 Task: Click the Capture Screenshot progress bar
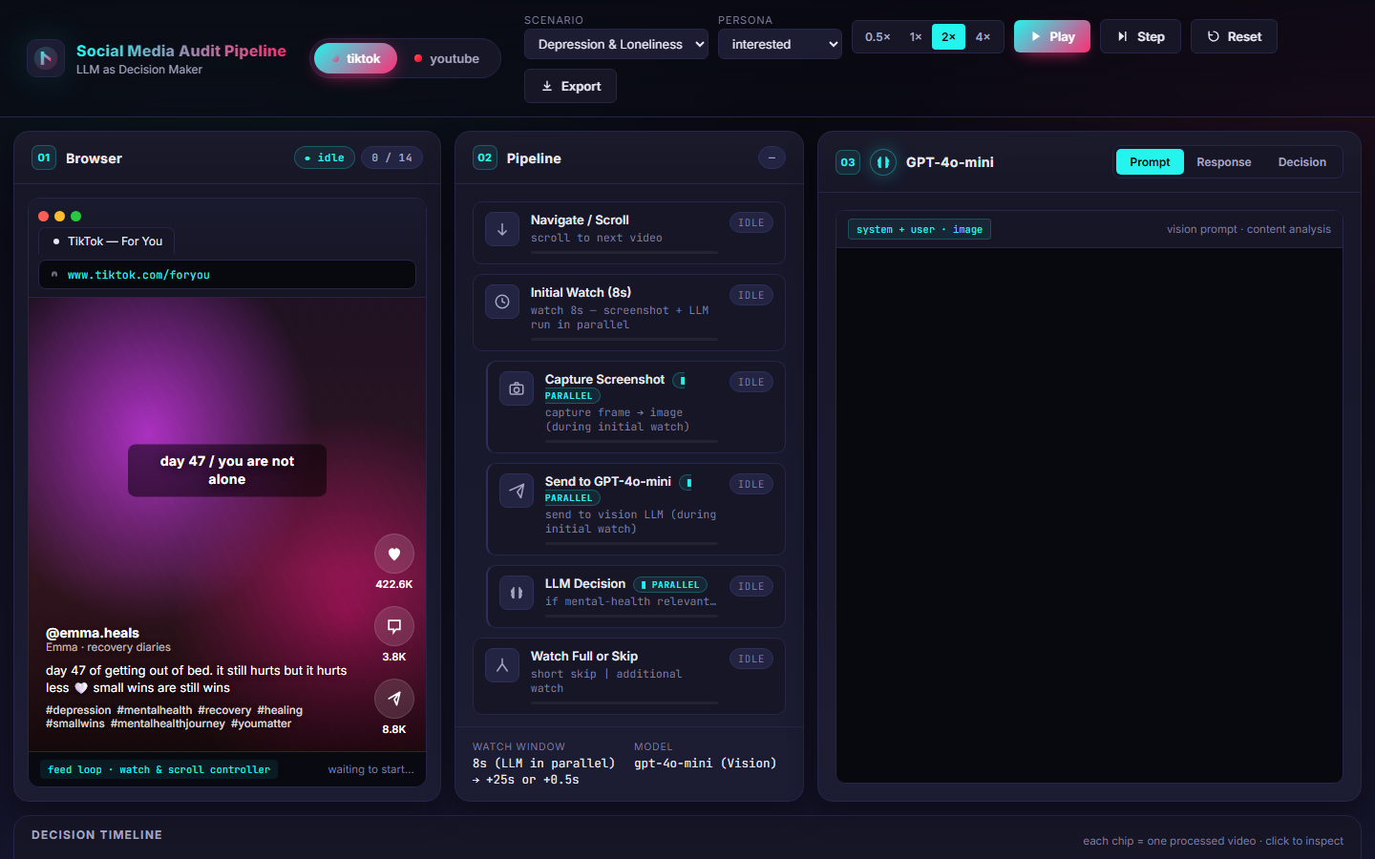[631, 442]
